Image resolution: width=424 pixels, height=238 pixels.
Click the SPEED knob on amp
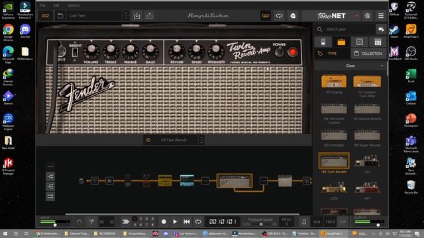pos(196,52)
